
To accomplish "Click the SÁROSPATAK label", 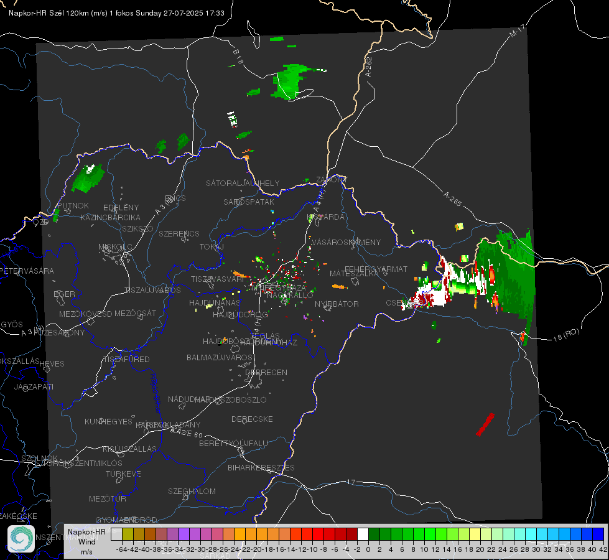I will point(249,202).
